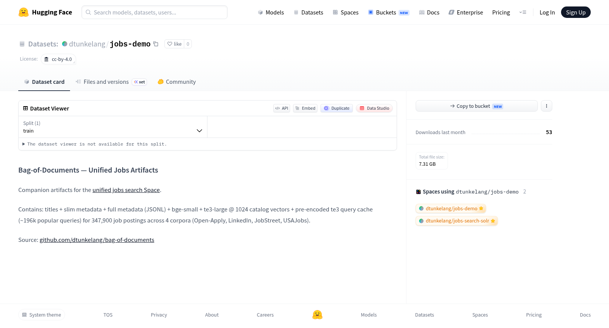
Task: Open About footer link
Action: tap(212, 315)
